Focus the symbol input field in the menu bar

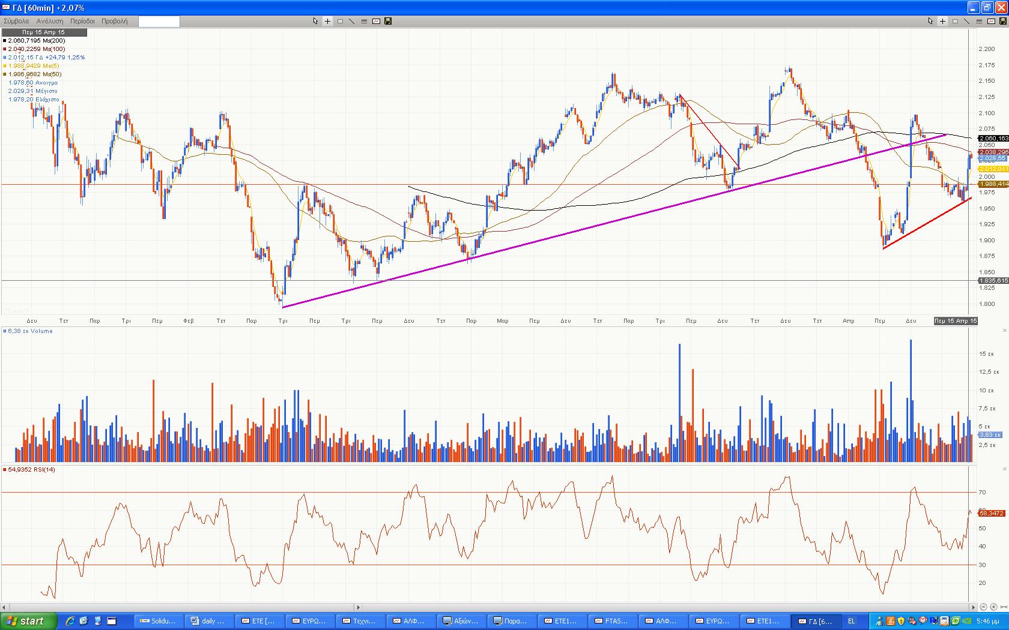[x=159, y=22]
